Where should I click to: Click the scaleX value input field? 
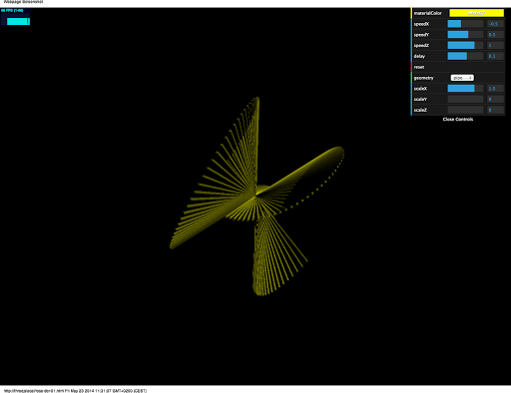(495, 88)
